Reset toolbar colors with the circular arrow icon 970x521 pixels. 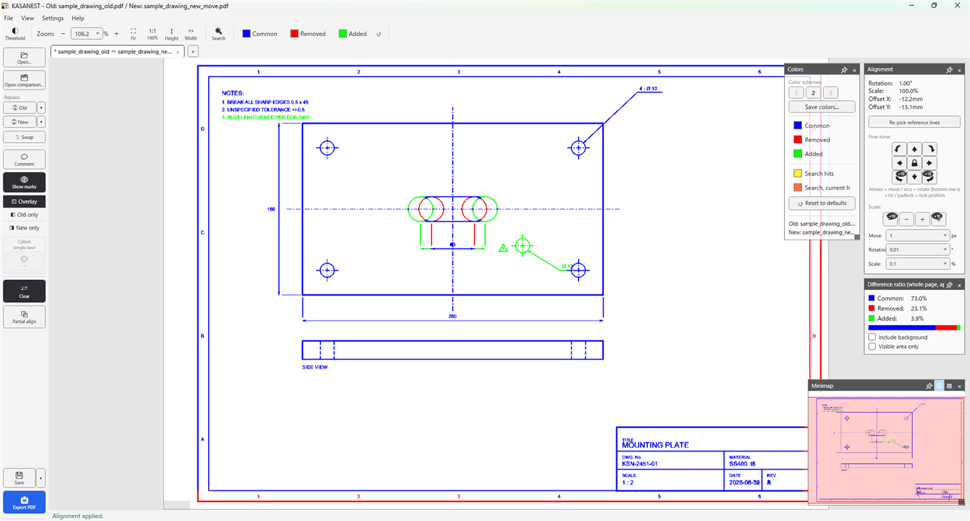pos(379,34)
